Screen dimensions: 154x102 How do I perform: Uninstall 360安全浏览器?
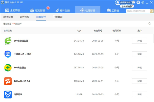(139, 41)
